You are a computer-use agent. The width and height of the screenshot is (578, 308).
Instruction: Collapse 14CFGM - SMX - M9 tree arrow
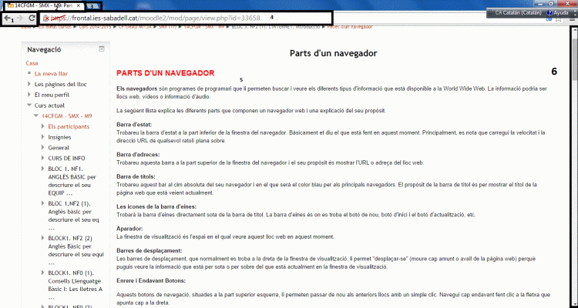pos(36,115)
